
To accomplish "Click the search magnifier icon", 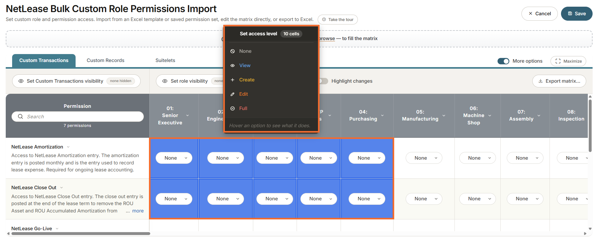I will (x=20, y=116).
